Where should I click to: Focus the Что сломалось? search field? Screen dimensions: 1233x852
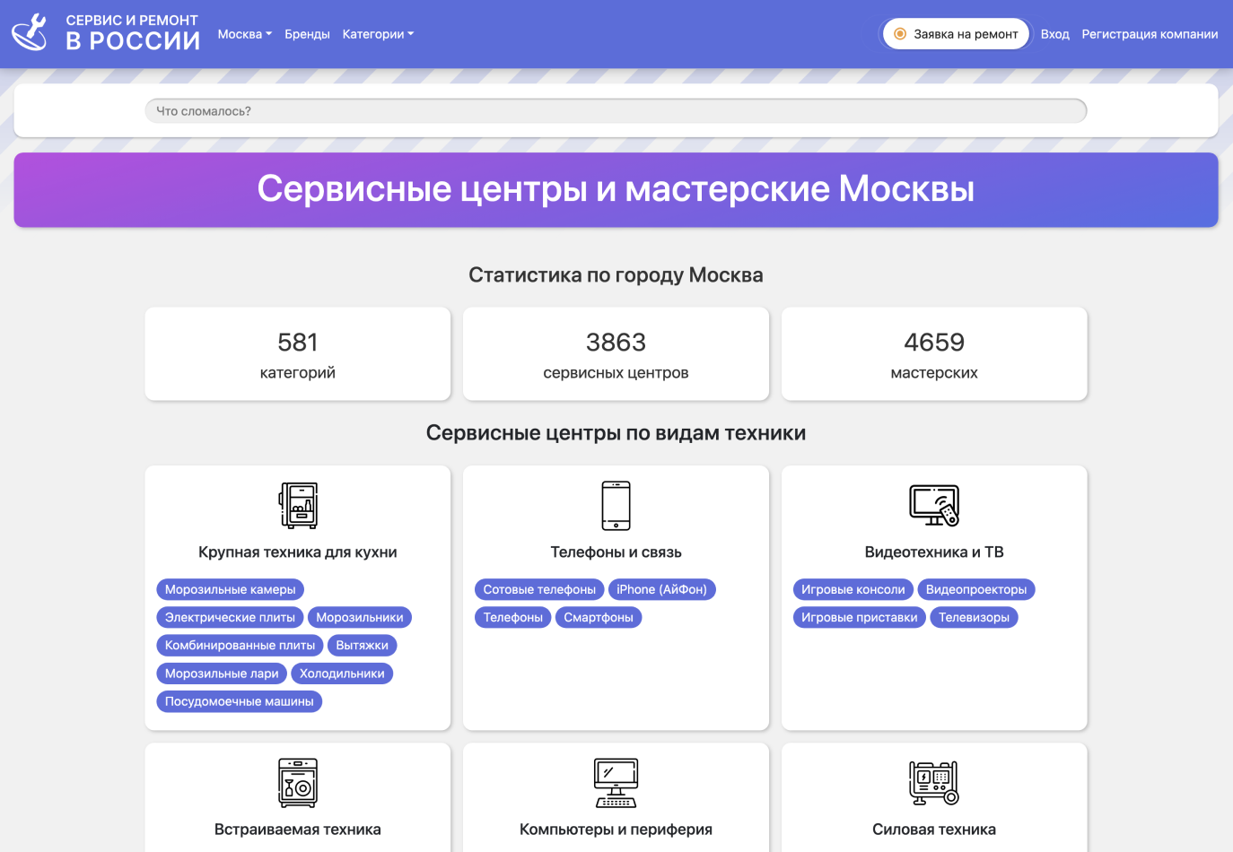(x=616, y=111)
